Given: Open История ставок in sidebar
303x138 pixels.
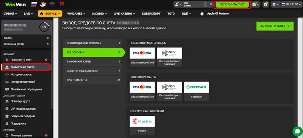Looking at the screenshot, I should [x=21, y=74].
